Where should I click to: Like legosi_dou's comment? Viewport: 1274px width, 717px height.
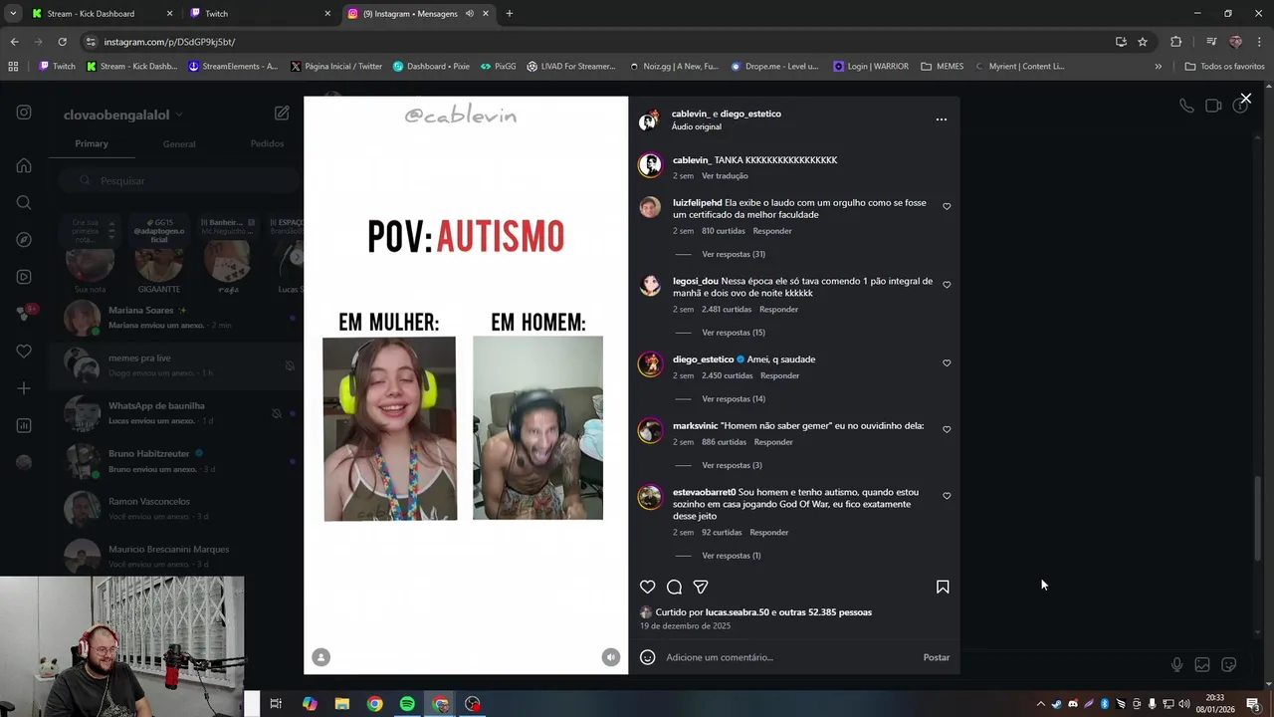click(947, 285)
